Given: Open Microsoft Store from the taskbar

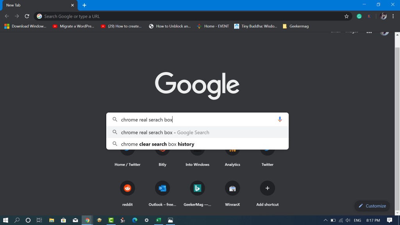Looking at the screenshot, I should pos(63,220).
